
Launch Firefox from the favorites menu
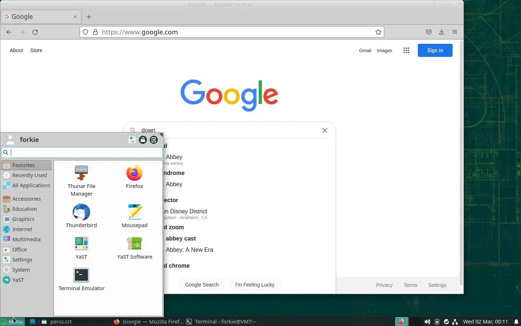[x=135, y=177]
